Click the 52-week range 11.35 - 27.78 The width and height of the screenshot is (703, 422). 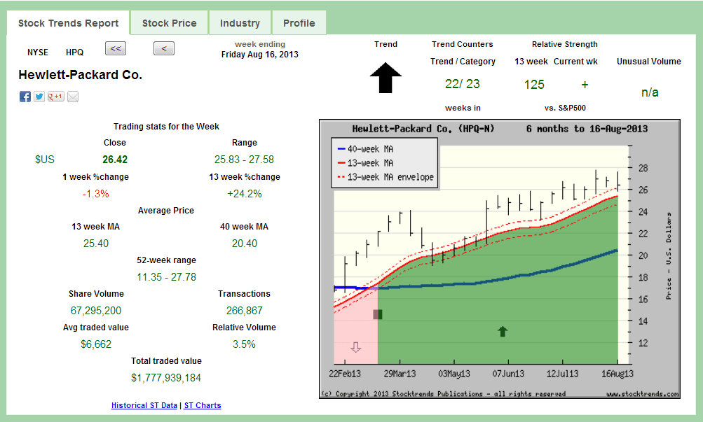pyautogui.click(x=166, y=277)
